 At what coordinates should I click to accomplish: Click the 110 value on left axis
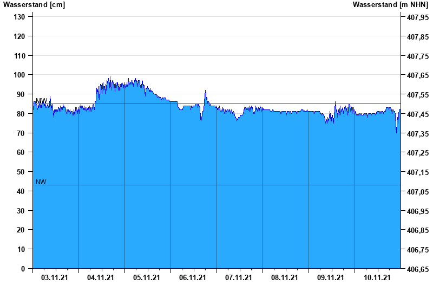pyautogui.click(x=19, y=56)
